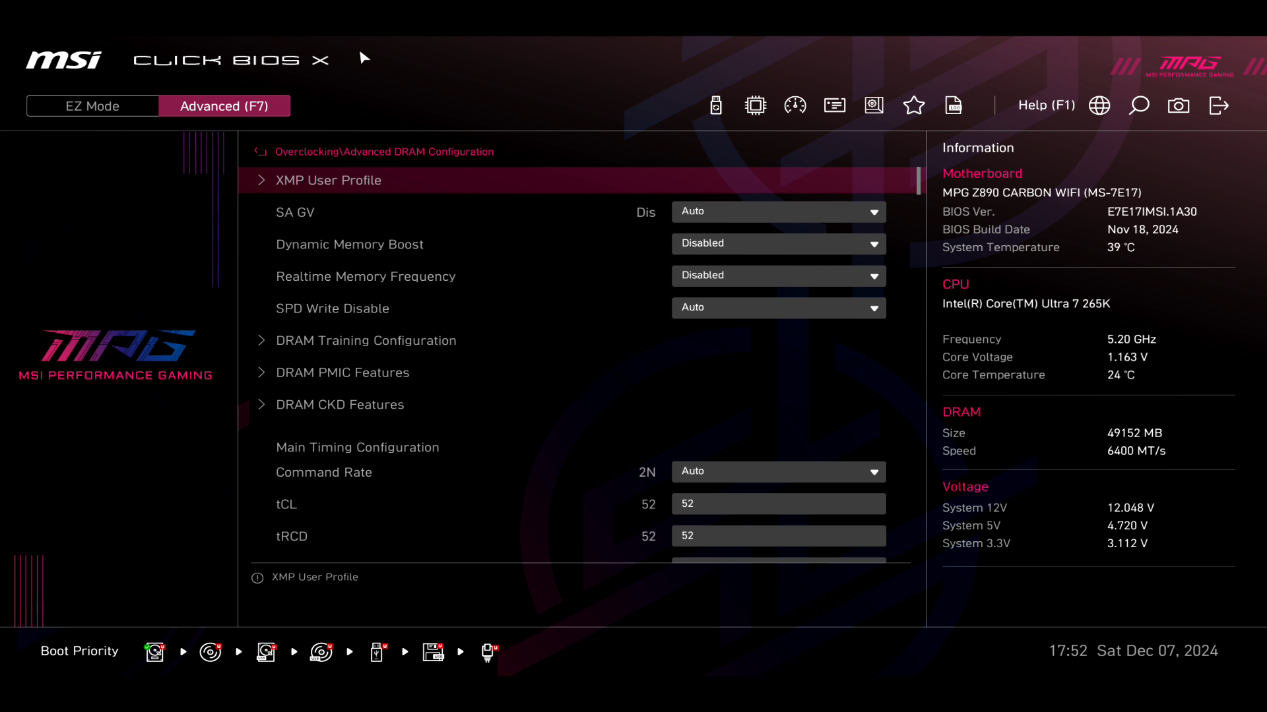Click the star favorites icon
The image size is (1267, 712).
[x=914, y=105]
